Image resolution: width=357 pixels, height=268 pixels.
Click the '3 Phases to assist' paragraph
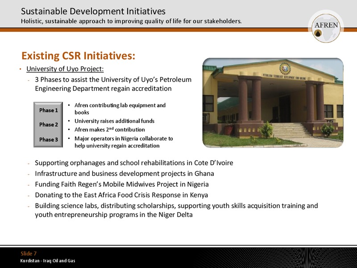113,84
